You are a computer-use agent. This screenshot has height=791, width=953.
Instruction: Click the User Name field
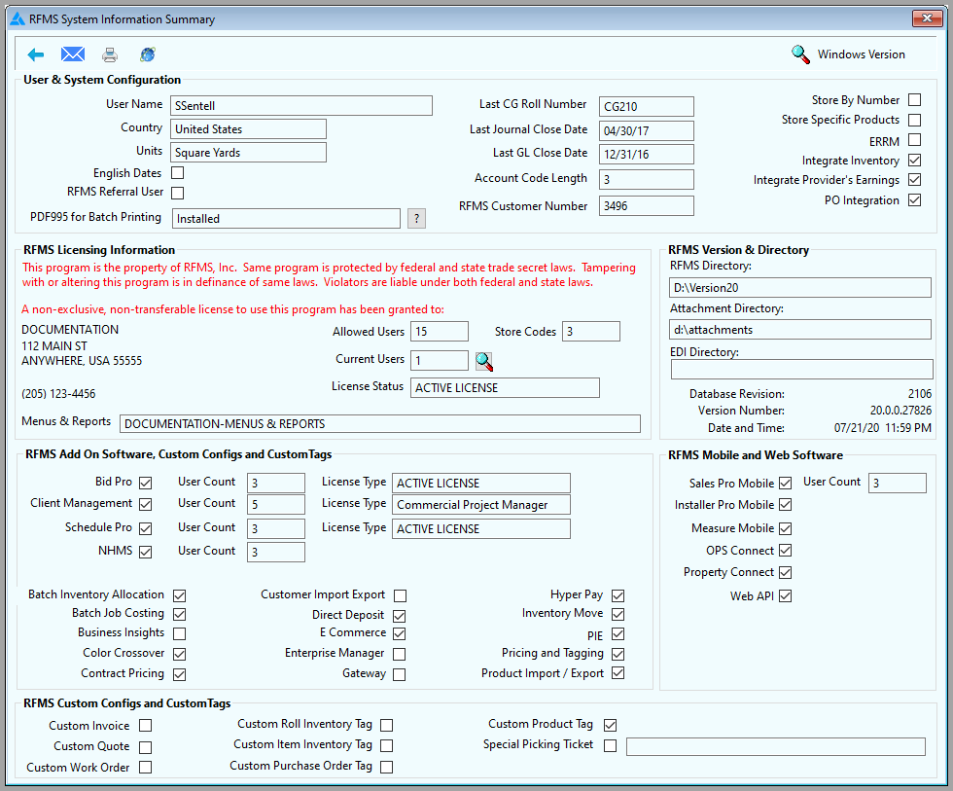[x=301, y=106]
